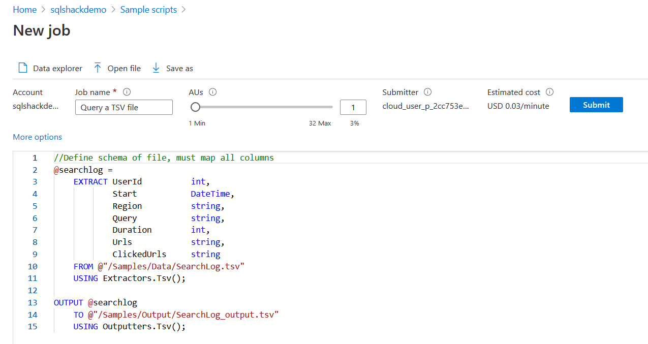Choose Open file in toolbar

(124, 68)
